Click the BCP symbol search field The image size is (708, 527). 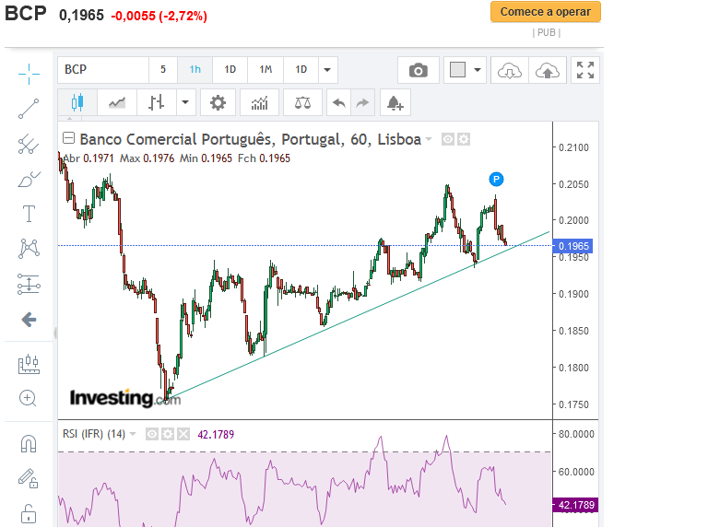click(103, 70)
